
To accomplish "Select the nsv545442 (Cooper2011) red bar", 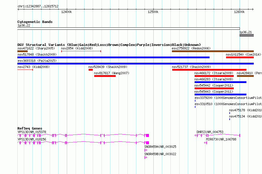I will [214, 88].
